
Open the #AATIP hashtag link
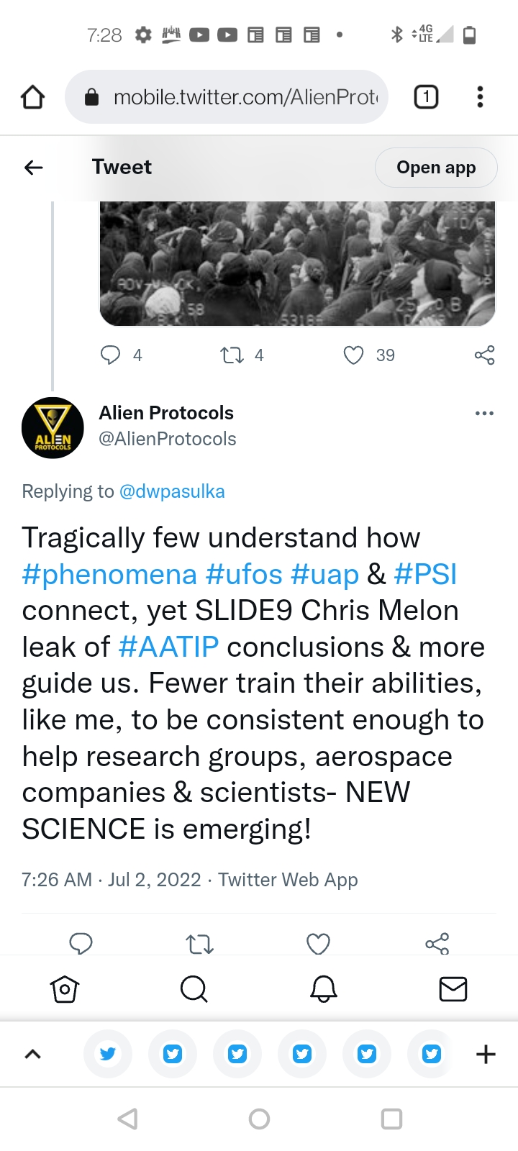click(x=168, y=647)
